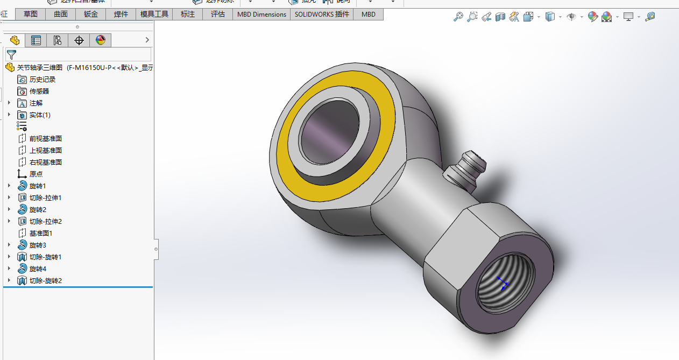Open the PropertyManager panel tab

(x=36, y=40)
